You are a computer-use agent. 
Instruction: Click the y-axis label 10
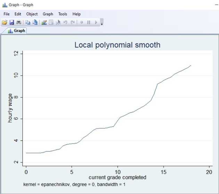pos(16,75)
